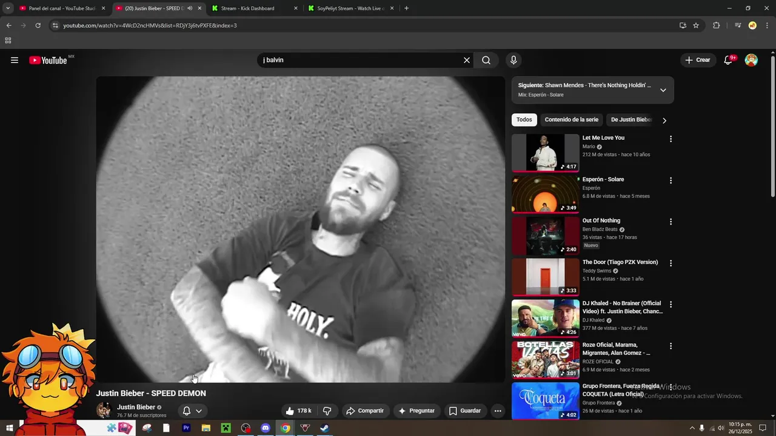Open YouTube account avatar menu

tap(751, 60)
